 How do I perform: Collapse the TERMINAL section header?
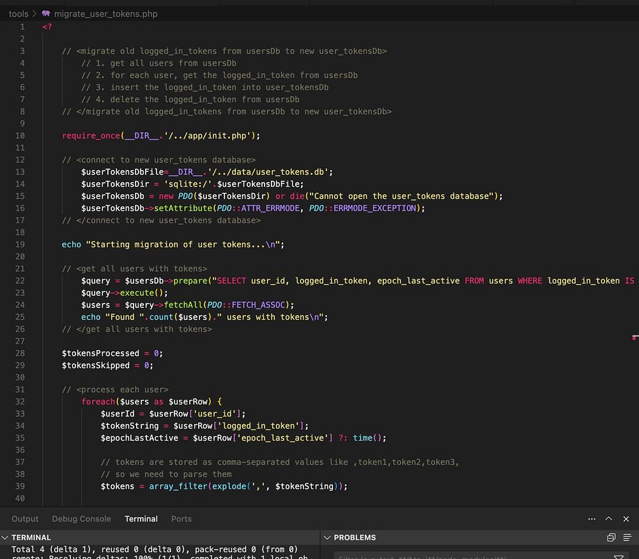pos(31,537)
